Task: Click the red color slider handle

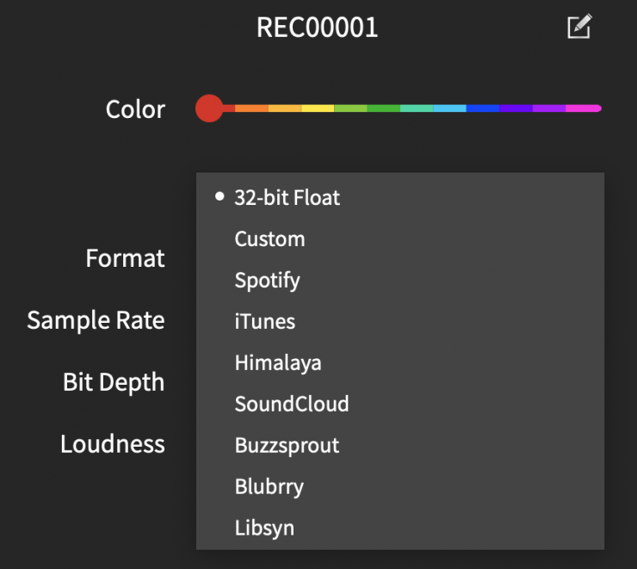Action: click(209, 109)
